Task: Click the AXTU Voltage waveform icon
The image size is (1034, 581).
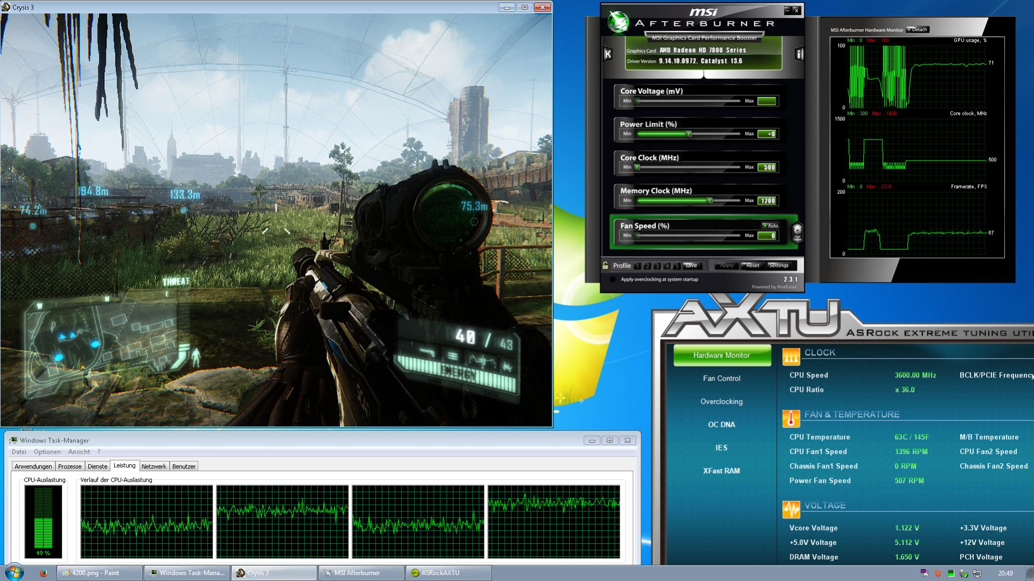Action: click(790, 509)
